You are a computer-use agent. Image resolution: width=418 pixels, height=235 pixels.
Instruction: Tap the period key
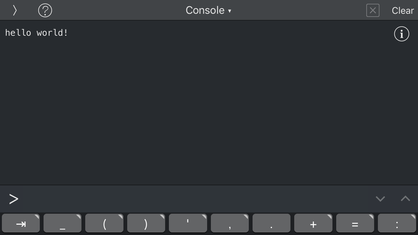[x=271, y=223]
